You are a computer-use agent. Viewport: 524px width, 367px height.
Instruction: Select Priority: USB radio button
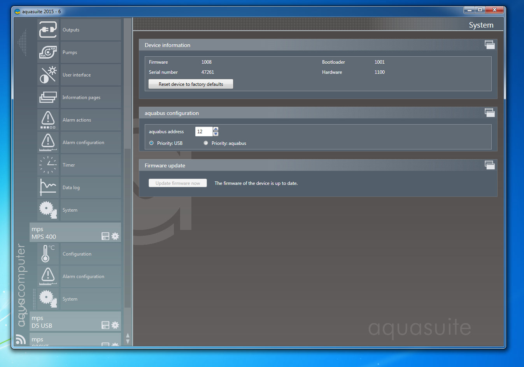click(151, 143)
